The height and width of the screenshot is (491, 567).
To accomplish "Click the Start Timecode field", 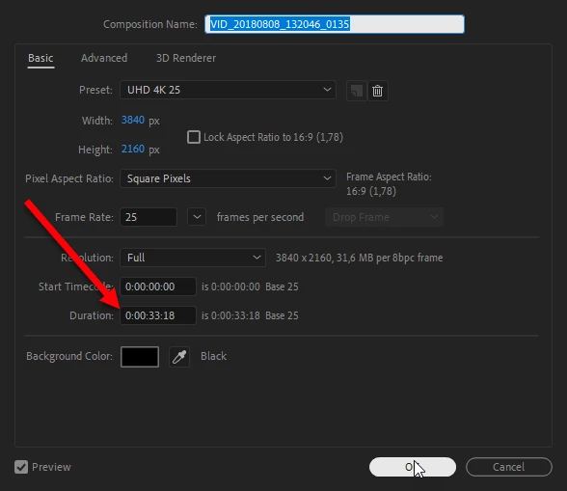I will (158, 286).
